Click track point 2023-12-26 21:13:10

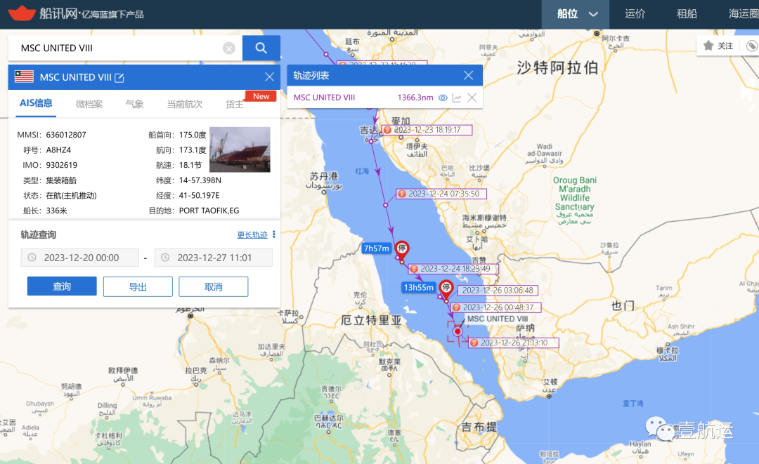pos(514,342)
